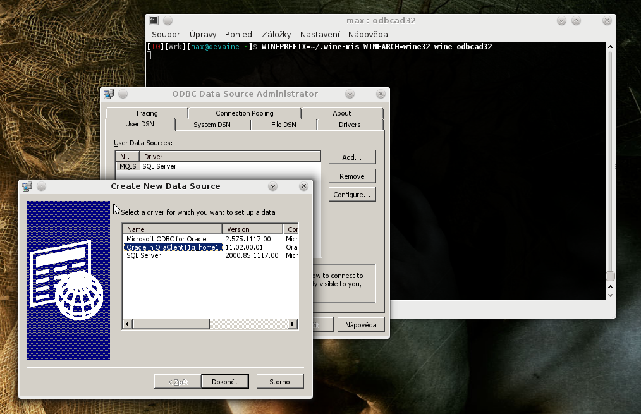This screenshot has height=414, width=641.
Task: Click Nápověda button in ODBC Administrator
Action: click(x=360, y=325)
